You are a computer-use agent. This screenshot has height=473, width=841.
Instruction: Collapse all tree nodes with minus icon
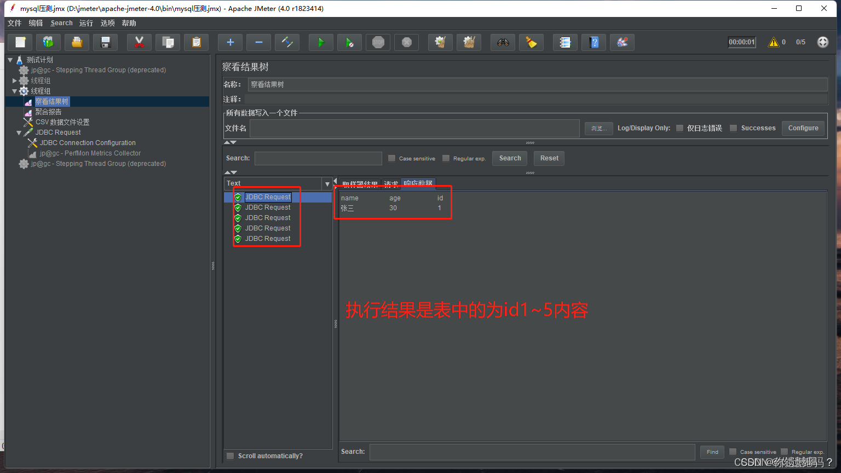(x=259, y=42)
